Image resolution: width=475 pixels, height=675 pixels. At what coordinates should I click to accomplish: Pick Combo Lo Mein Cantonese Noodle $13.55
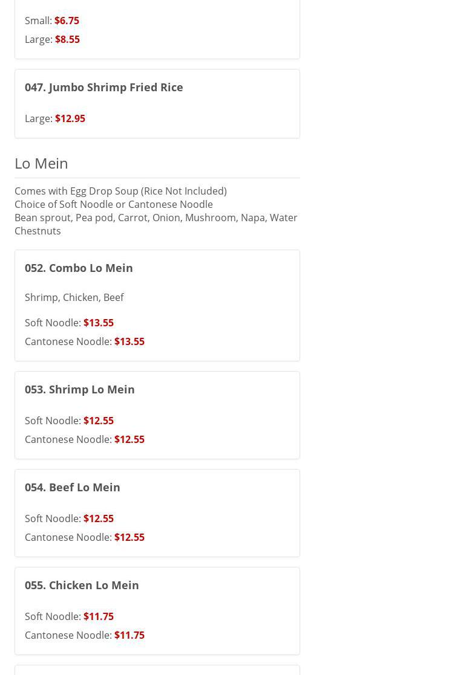pyautogui.click(x=85, y=341)
